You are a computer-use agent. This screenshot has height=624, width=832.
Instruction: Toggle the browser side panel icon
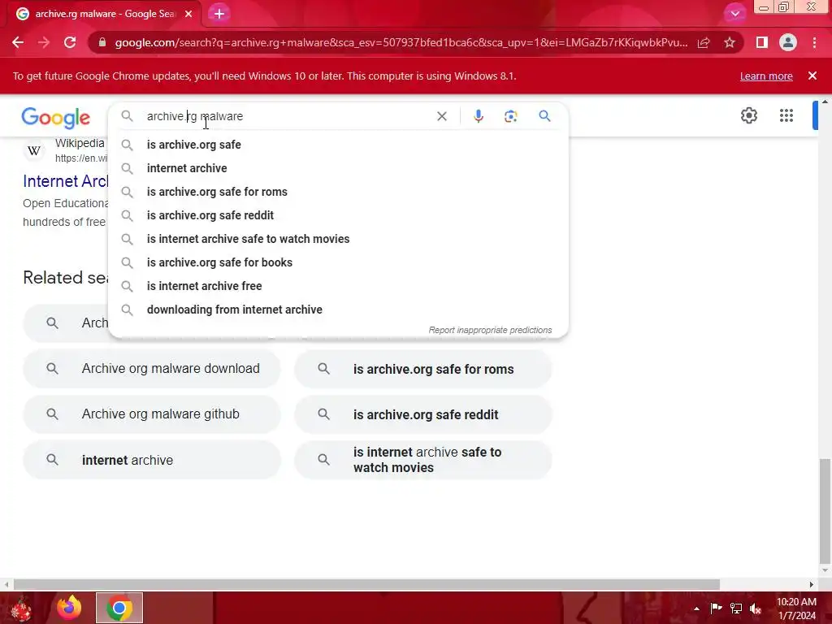[762, 42]
